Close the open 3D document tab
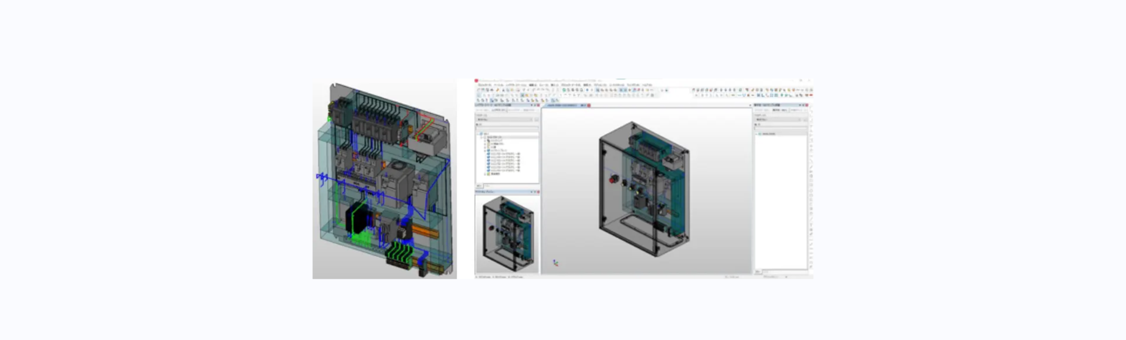Viewport: 1126px width, 340px height. (589, 106)
